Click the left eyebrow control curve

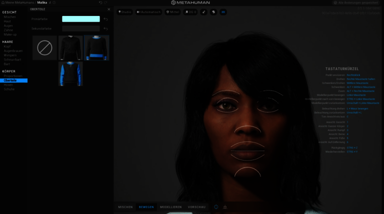pos(225,92)
